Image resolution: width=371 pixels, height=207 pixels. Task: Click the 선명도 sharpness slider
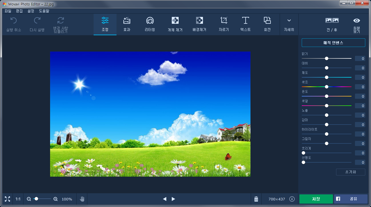[327, 162]
